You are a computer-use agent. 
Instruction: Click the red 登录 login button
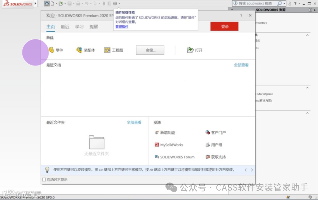224,26
